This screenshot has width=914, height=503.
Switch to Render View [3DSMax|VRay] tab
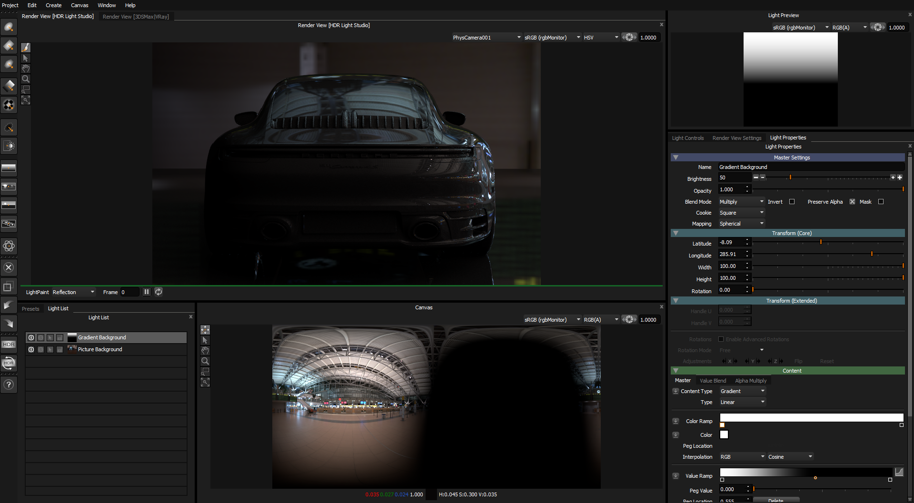tap(136, 16)
